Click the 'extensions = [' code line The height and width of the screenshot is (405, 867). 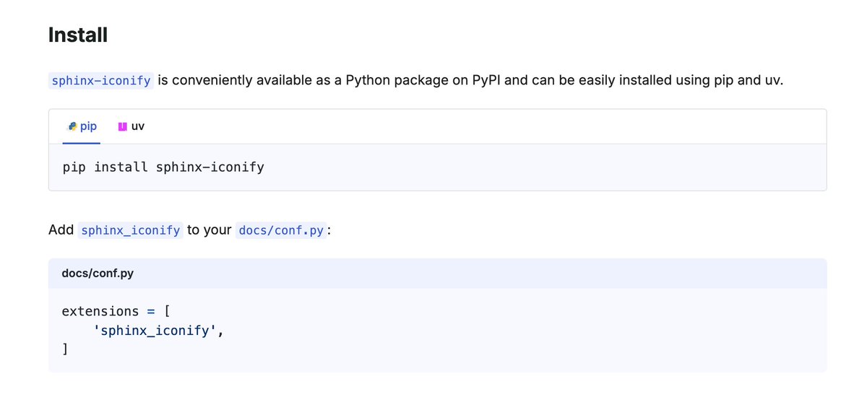[116, 311]
